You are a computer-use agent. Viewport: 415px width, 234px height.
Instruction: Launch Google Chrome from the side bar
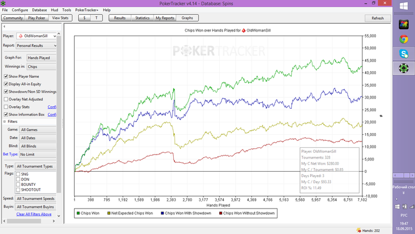pos(404,39)
